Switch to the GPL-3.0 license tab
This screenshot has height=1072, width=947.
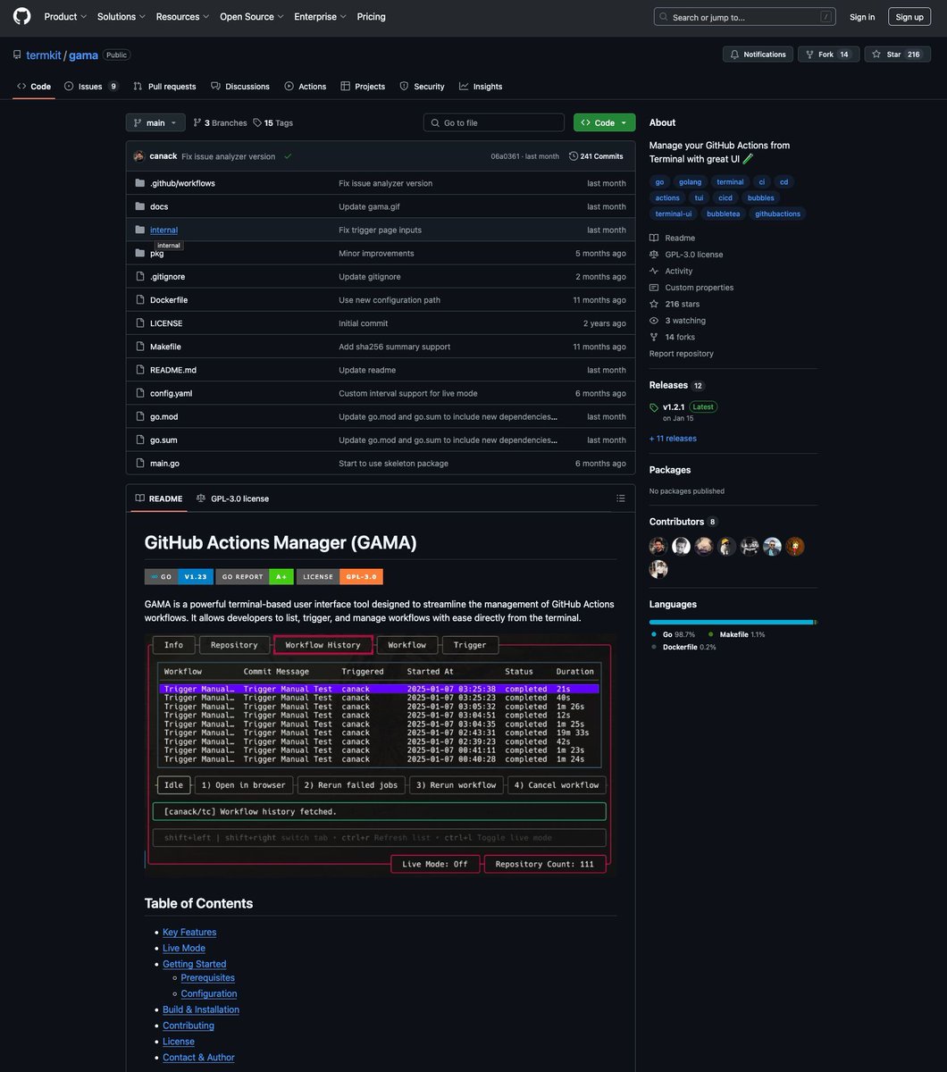coord(232,498)
